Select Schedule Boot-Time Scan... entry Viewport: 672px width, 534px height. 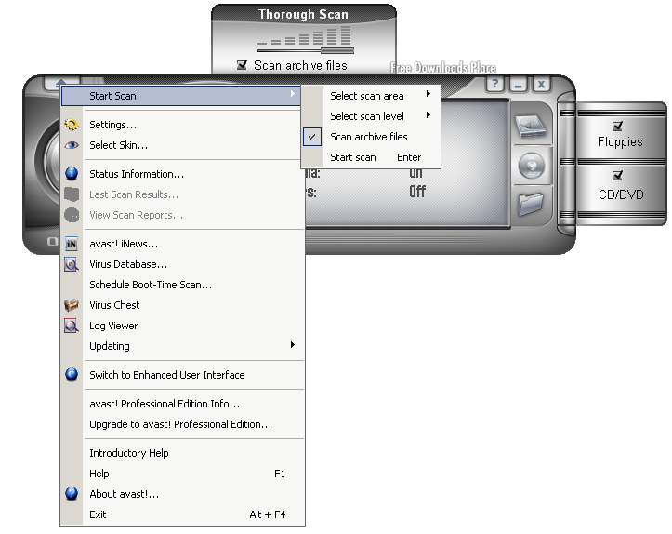pyautogui.click(x=182, y=285)
